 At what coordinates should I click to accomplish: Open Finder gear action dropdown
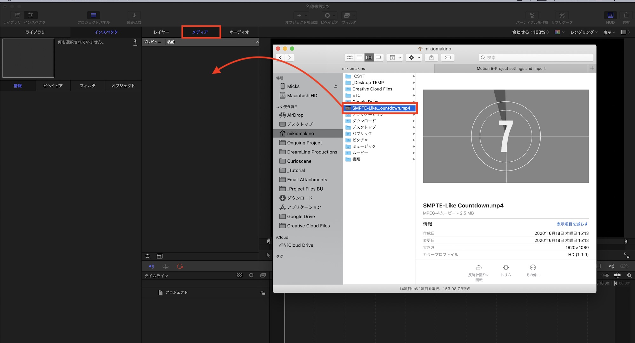click(414, 57)
